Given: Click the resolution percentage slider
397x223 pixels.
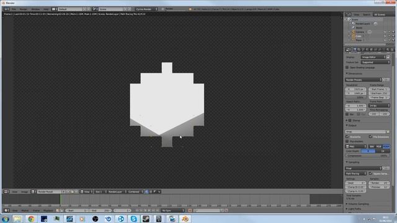Looking at the screenshot, I should click(355, 97).
